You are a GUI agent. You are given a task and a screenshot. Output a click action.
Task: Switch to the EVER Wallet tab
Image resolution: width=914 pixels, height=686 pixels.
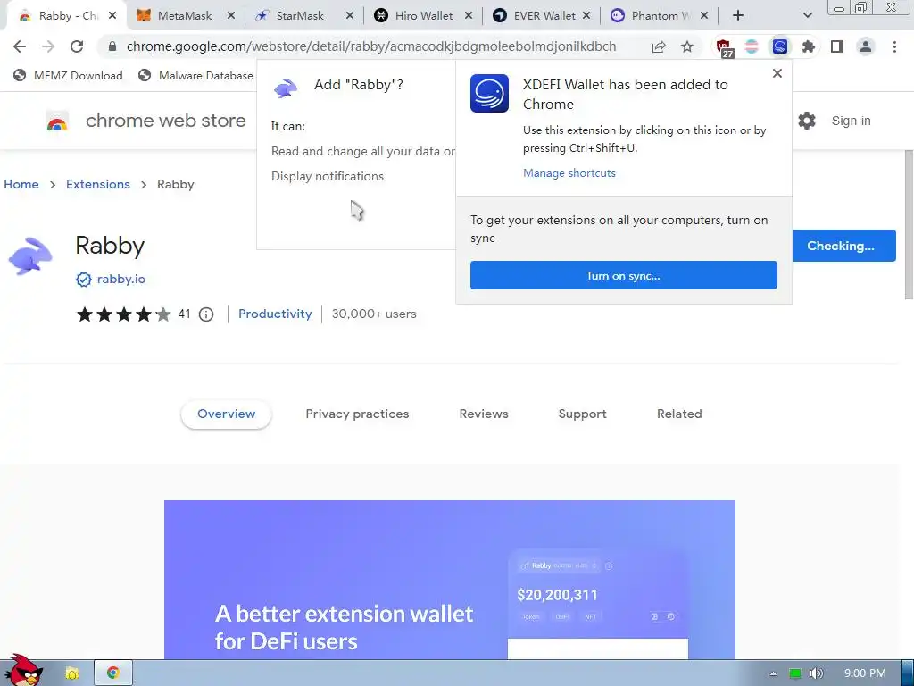[x=542, y=16]
